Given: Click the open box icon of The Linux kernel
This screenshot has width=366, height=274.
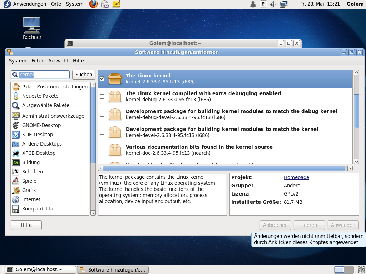Looking at the screenshot, I should [x=115, y=79].
